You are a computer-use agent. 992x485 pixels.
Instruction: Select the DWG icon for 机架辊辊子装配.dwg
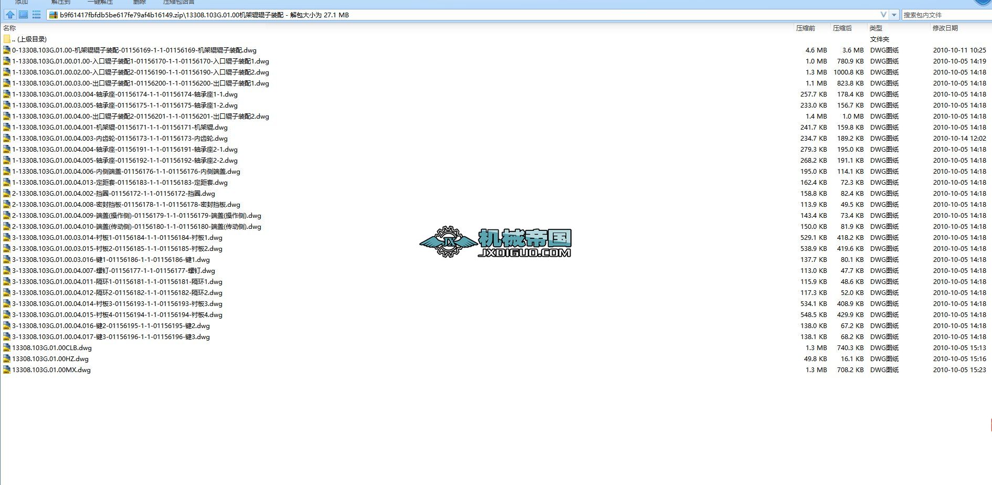coord(6,50)
